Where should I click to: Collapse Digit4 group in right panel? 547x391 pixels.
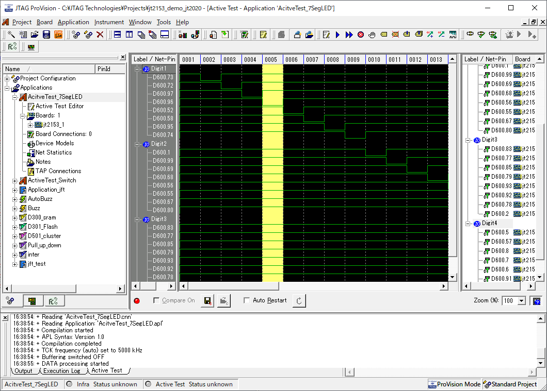pos(468,224)
